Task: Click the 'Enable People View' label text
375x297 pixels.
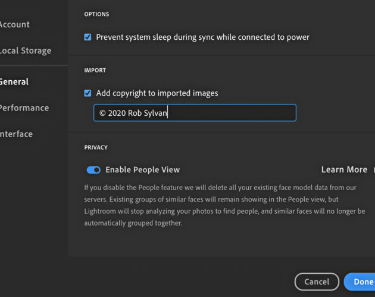Action: [x=142, y=170]
